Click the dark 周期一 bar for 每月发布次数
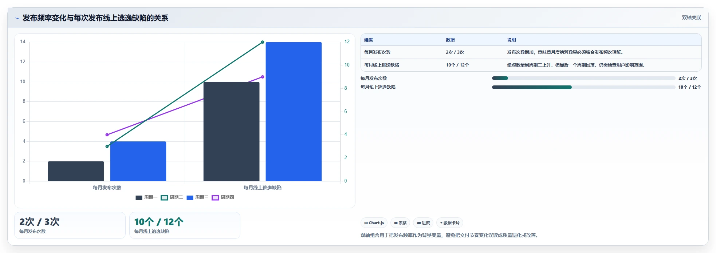The image size is (716, 253). pyautogui.click(x=76, y=171)
